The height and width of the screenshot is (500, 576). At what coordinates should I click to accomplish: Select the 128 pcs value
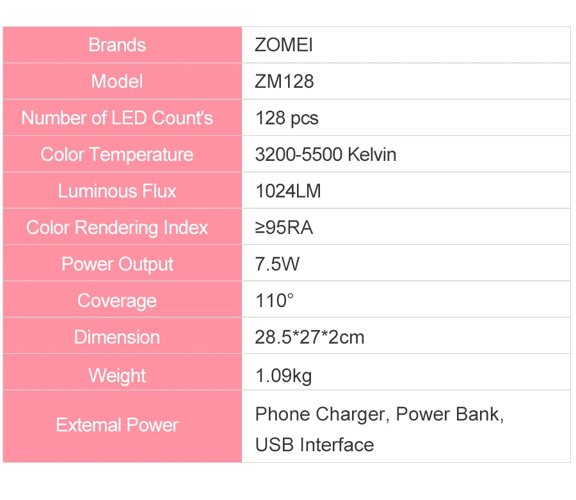point(287,119)
